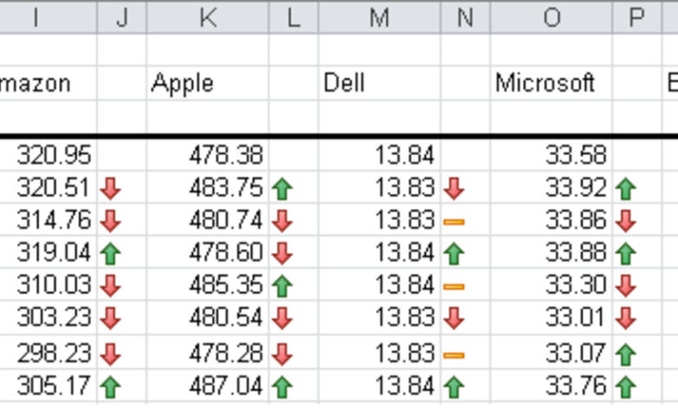Image resolution: width=678 pixels, height=408 pixels.
Task: Select column header N
Action: pyautogui.click(x=465, y=17)
